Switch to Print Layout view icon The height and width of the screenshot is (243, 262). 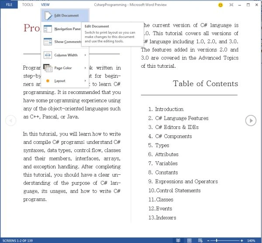(190, 240)
